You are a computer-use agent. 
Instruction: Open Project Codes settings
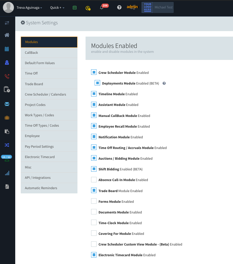tap(49, 105)
